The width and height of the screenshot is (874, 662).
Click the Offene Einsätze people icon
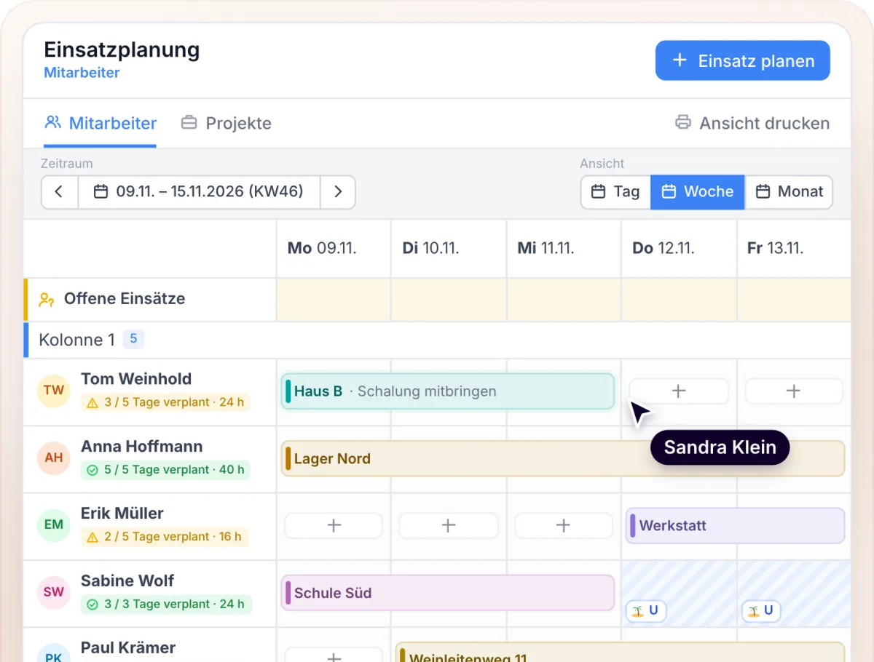[x=47, y=299]
